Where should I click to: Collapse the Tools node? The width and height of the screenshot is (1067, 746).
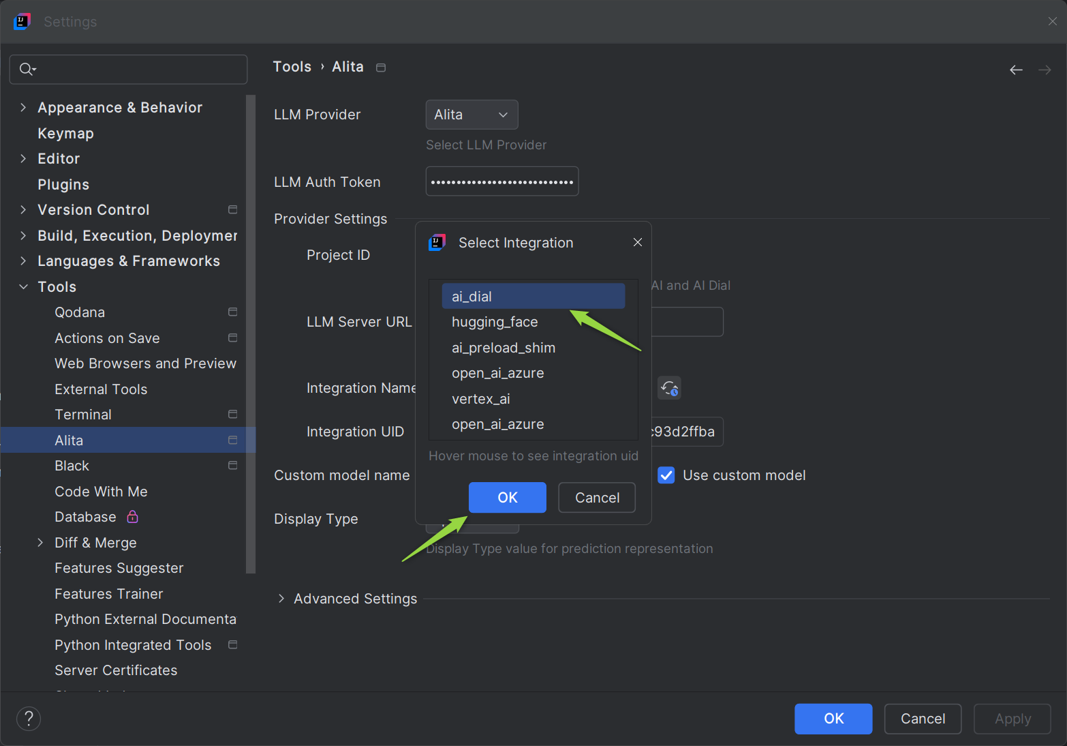click(x=23, y=286)
